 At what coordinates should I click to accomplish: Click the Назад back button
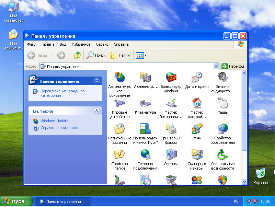pyautogui.click(x=37, y=55)
